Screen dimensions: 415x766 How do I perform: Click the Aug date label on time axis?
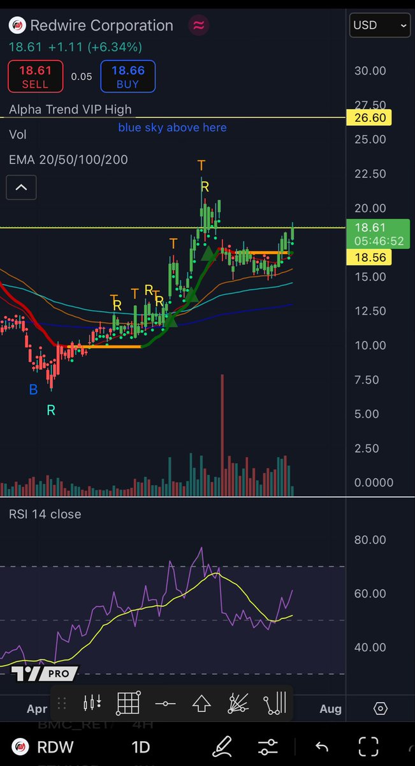pyautogui.click(x=331, y=709)
